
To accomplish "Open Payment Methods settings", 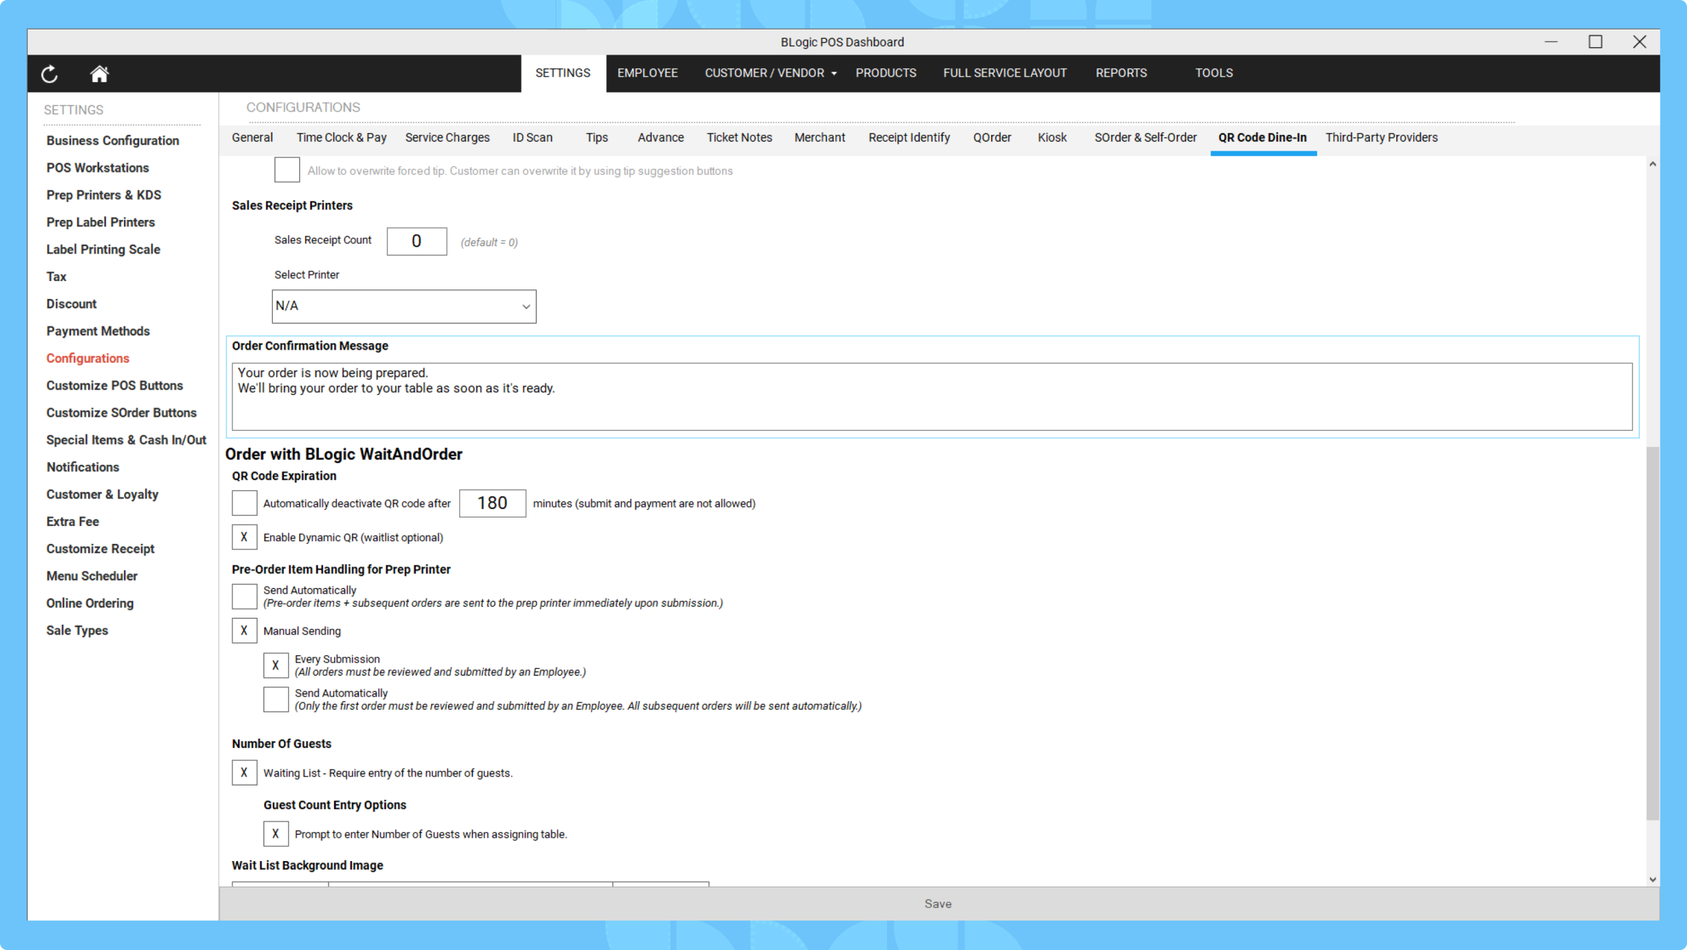I will click(98, 331).
